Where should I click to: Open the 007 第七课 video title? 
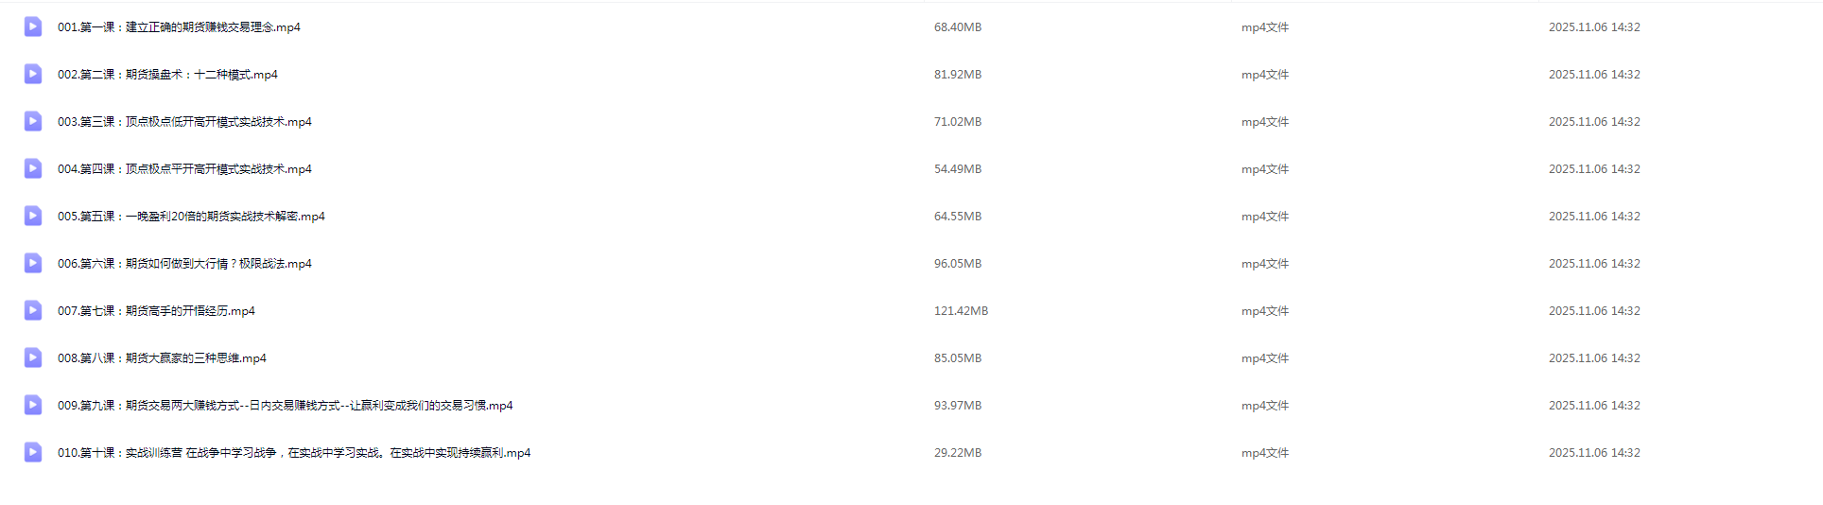coord(156,311)
